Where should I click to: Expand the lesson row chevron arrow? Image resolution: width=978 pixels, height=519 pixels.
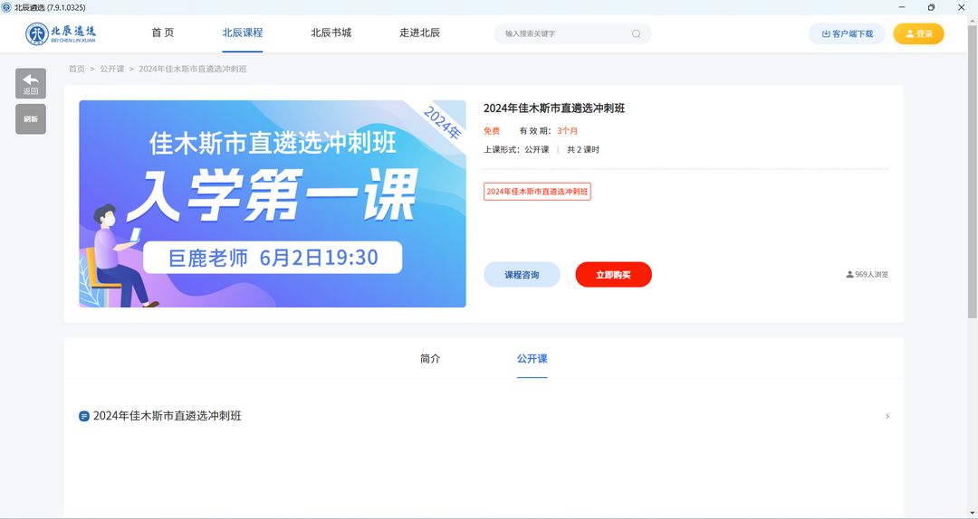(x=887, y=416)
